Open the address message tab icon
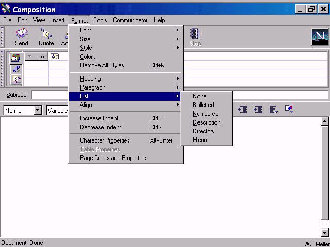This screenshot has height=247, width=330. [16, 58]
